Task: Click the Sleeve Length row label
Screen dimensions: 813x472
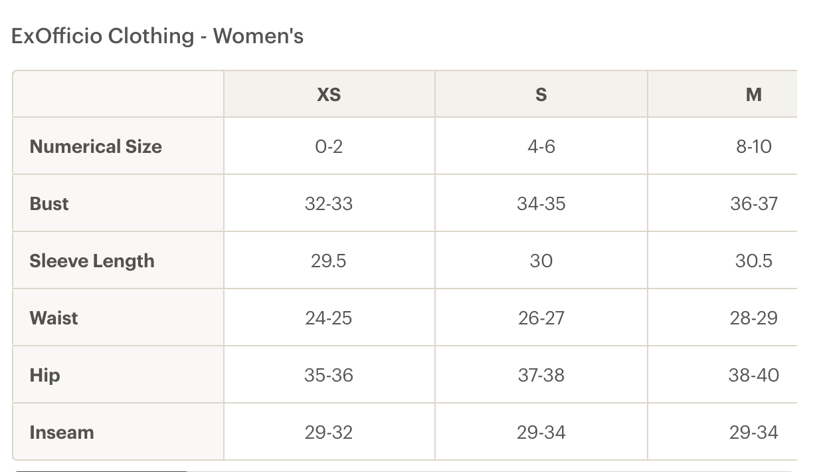Action: point(92,261)
